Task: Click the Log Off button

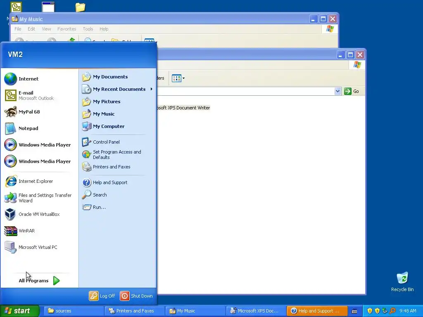Action: (102, 296)
